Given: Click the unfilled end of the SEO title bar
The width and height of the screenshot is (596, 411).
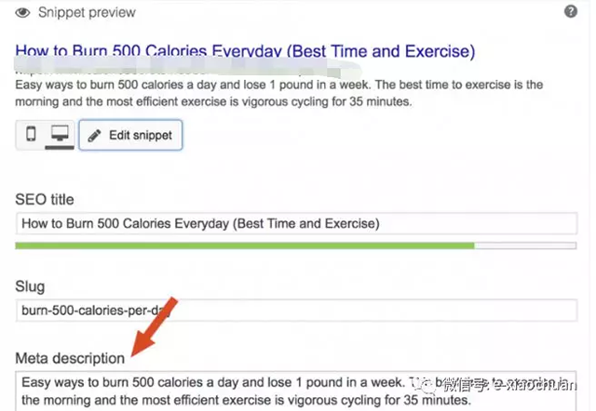Looking at the screenshot, I should click(525, 246).
